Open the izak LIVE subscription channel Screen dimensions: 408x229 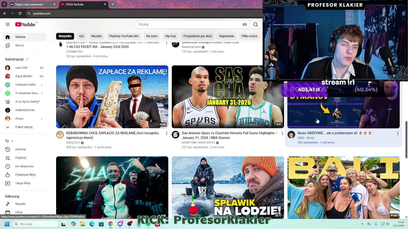24,68
